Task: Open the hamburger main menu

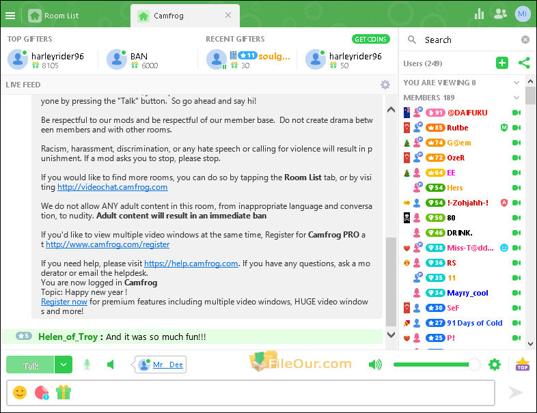Action: tap(10, 16)
